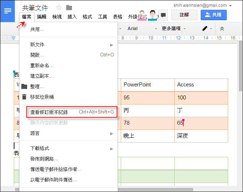Image resolution: width=243 pixels, height=192 pixels.
Task: Expand the 語言 submenu
Action: tap(68, 133)
